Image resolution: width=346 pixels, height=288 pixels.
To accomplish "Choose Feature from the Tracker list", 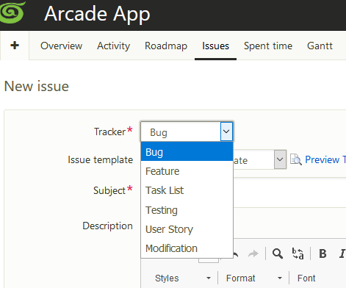I will (x=187, y=171).
